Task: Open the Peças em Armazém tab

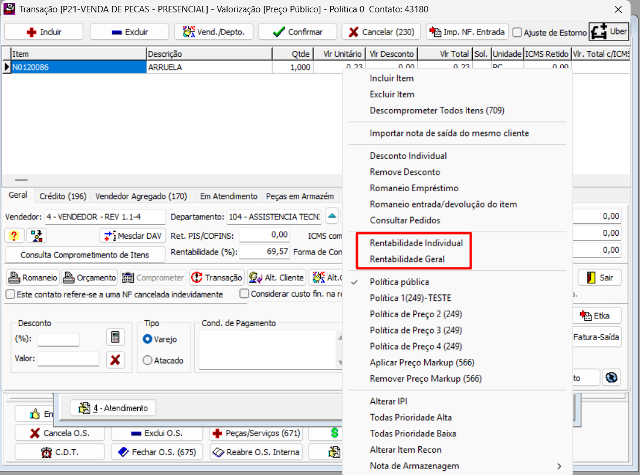Action: coord(300,196)
